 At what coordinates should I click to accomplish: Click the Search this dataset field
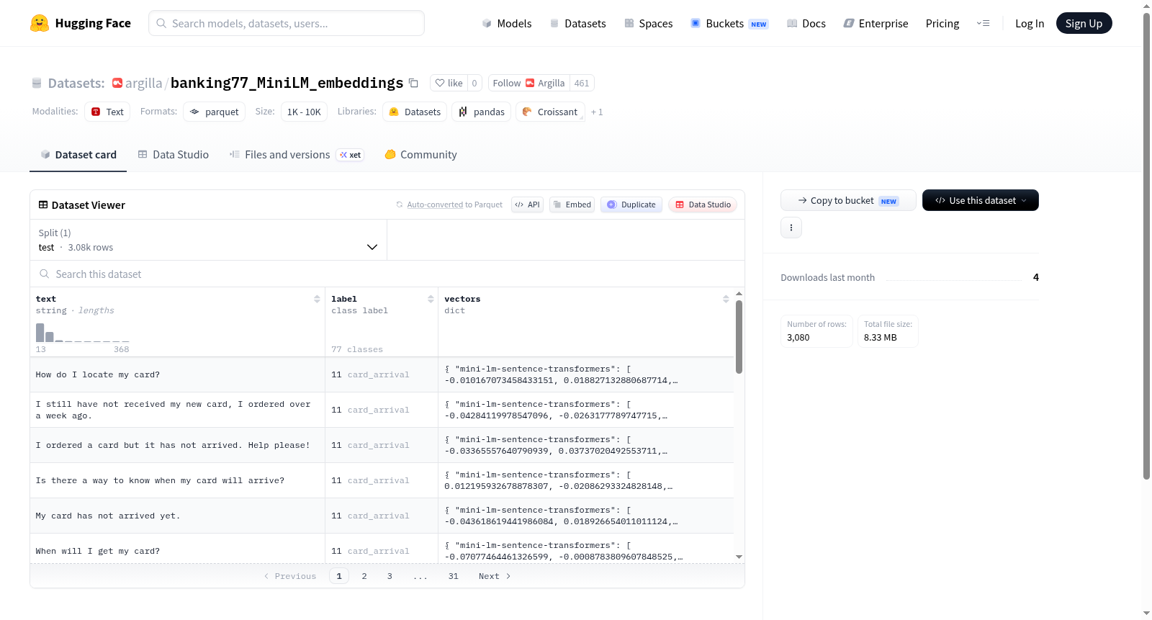point(387,274)
